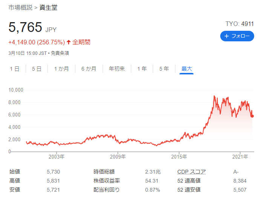Image resolution: width=267 pixels, height=201 pixels.
Task: Click the 始値 value 5,730
Action: (53, 172)
